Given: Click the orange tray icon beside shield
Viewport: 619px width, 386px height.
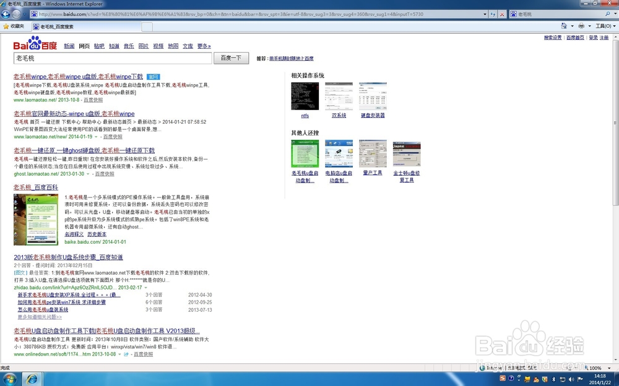Looking at the screenshot, I should (536, 379).
